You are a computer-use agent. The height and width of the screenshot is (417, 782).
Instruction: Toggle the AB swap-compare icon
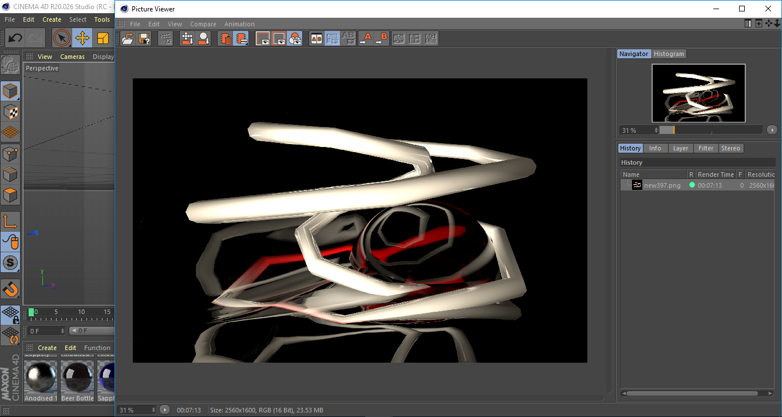click(332, 39)
